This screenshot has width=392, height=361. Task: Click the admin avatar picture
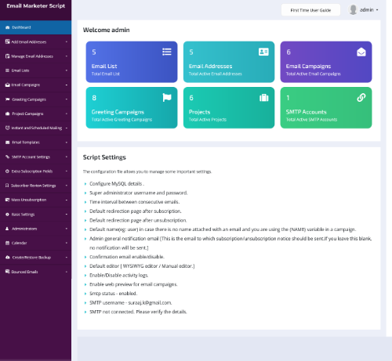(353, 10)
